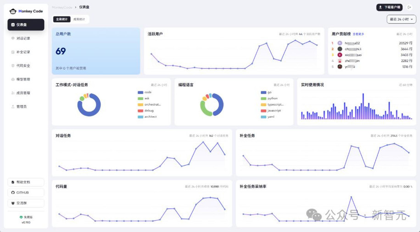Click the dropdown arrow beside 最近 24 小时
Image resolution: width=420 pixels, height=232 pixels.
click(412, 19)
